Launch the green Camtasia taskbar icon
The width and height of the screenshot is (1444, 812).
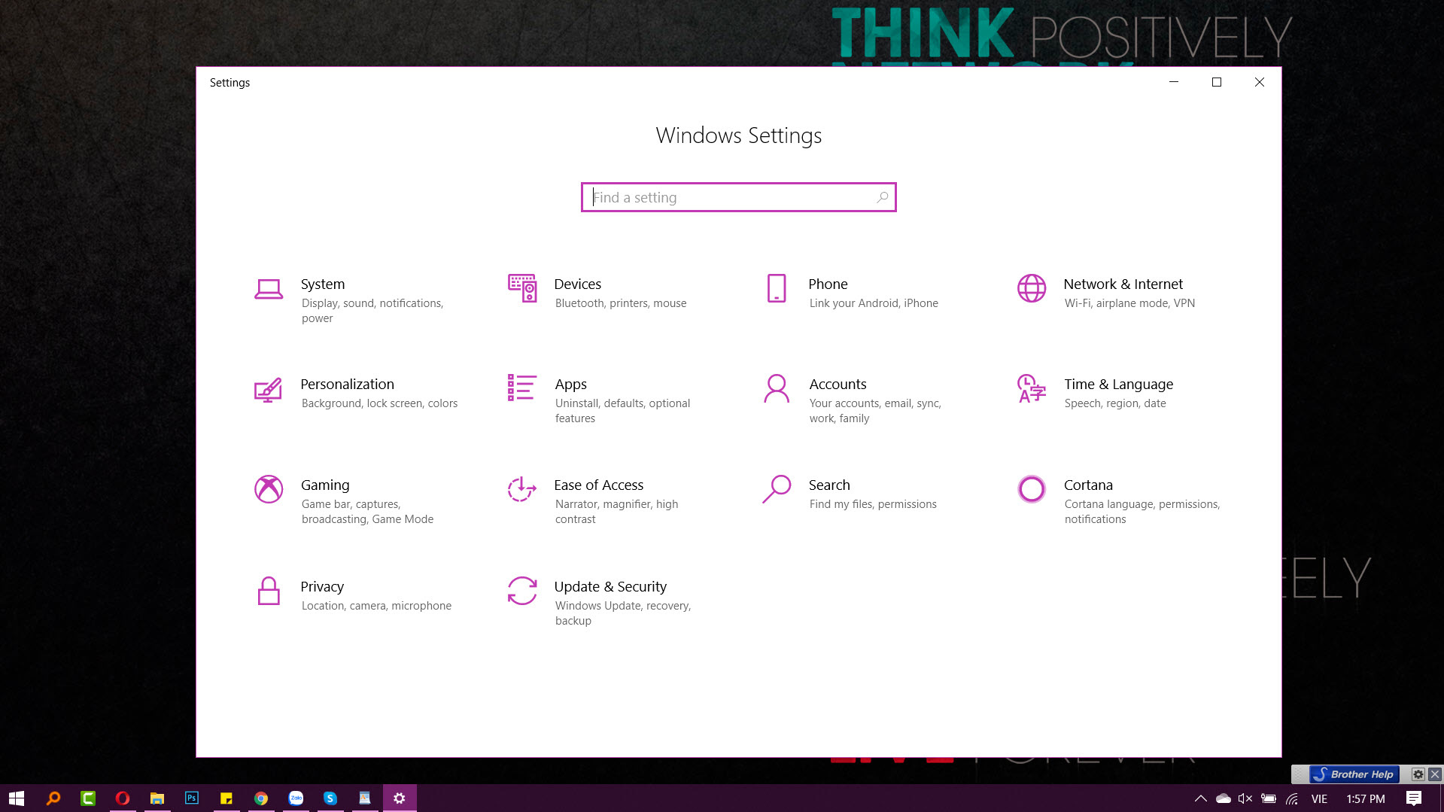click(x=88, y=798)
